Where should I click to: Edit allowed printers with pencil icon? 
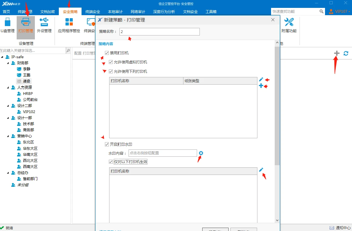coord(261,79)
